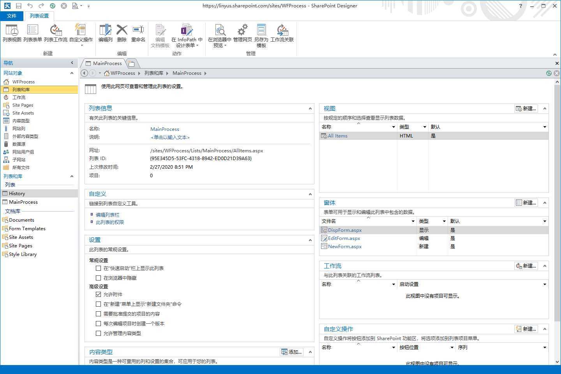Toggle 在浏览器中隐藏 checkbox
The image size is (561, 374).
(x=98, y=278)
